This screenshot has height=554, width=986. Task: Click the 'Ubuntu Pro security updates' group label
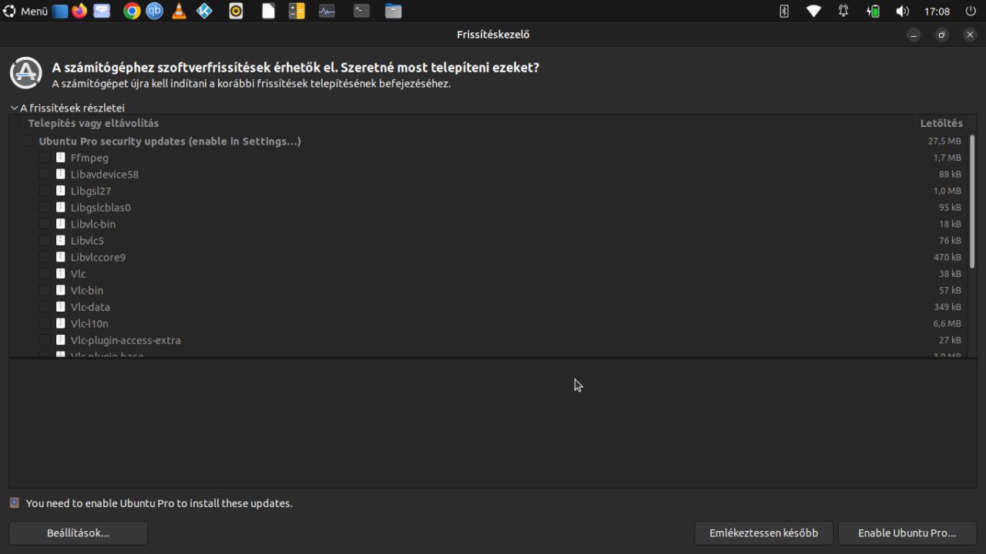click(x=169, y=141)
